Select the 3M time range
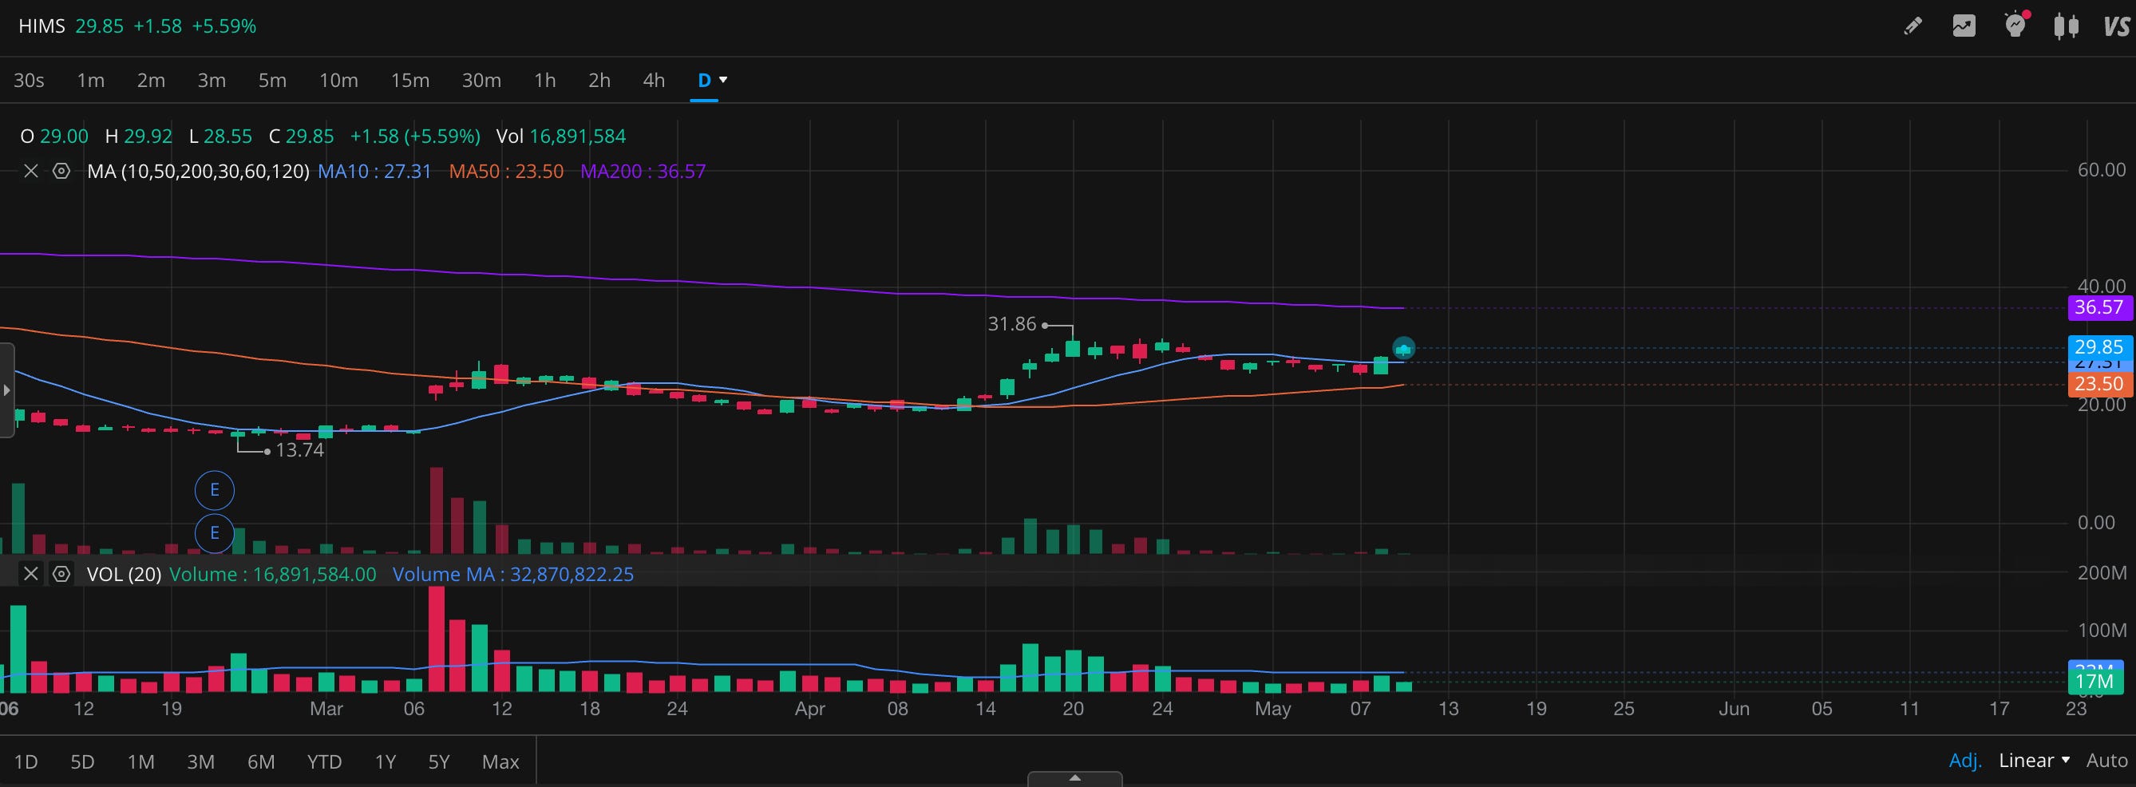This screenshot has width=2136, height=787. [x=200, y=761]
